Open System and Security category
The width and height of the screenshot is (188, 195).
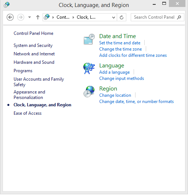click(33, 45)
